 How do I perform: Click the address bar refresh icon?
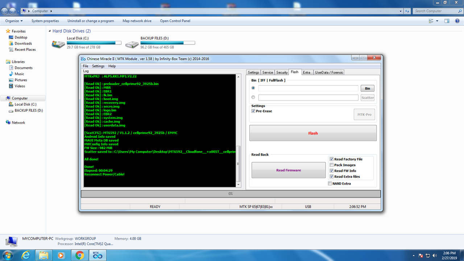[408, 11]
